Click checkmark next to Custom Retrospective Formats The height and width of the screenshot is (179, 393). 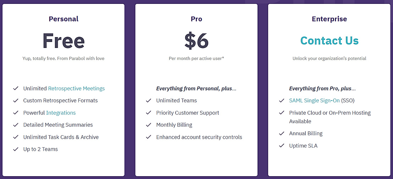pos(16,101)
